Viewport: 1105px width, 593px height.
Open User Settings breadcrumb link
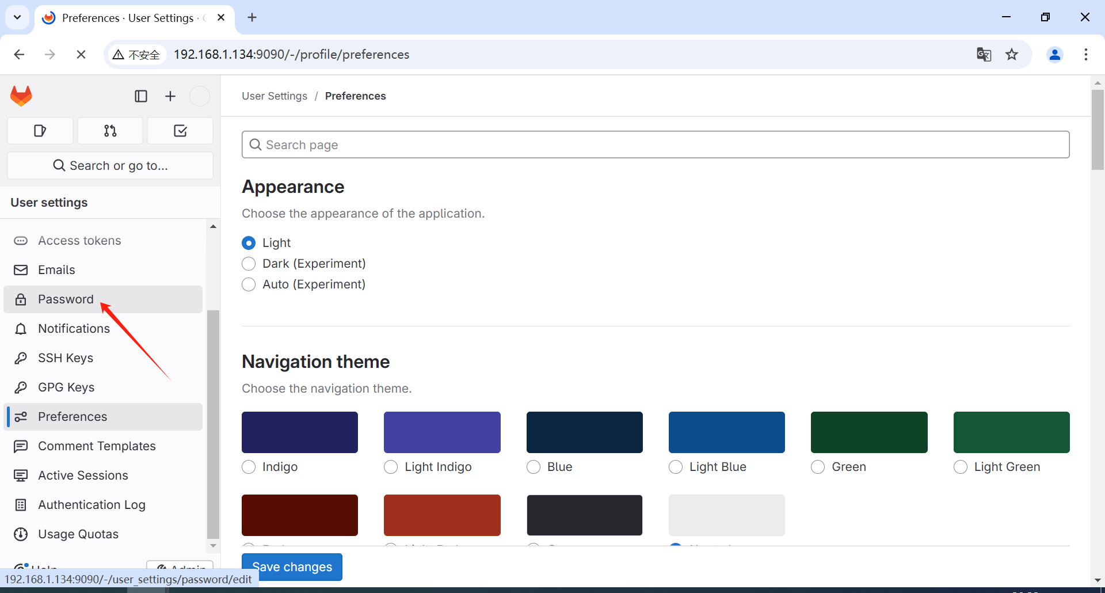point(275,96)
